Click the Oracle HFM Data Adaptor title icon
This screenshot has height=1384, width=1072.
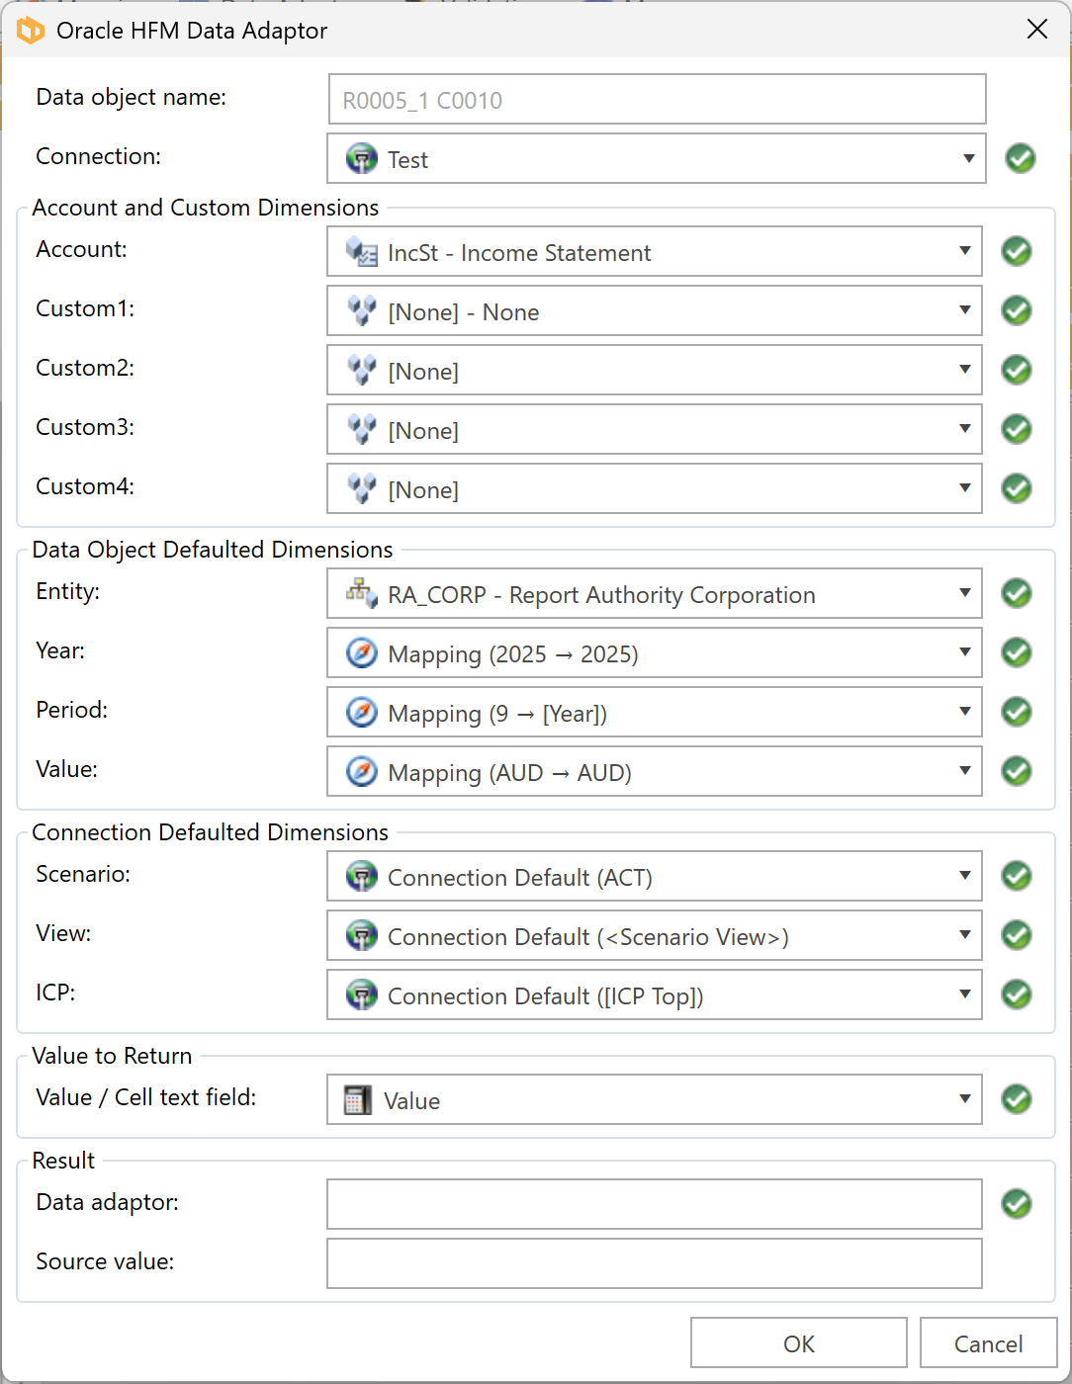31,31
